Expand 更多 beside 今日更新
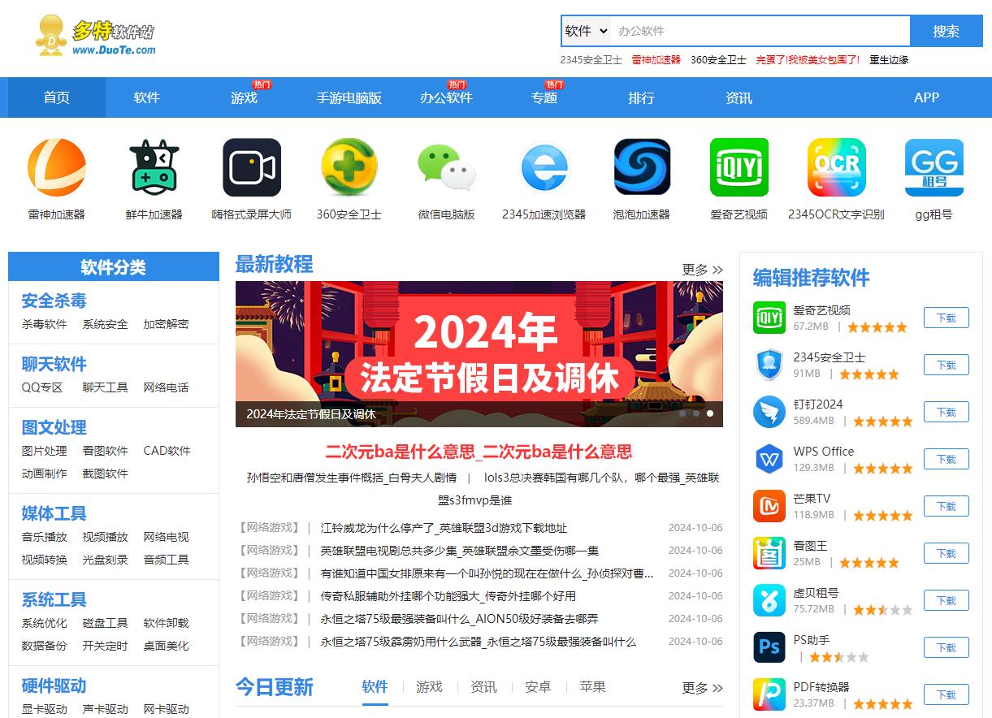992x718 pixels. [702, 688]
